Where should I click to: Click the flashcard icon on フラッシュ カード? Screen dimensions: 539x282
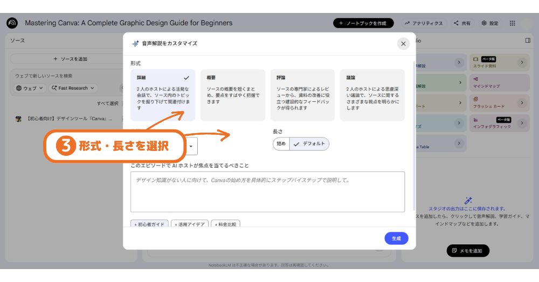tap(476, 99)
